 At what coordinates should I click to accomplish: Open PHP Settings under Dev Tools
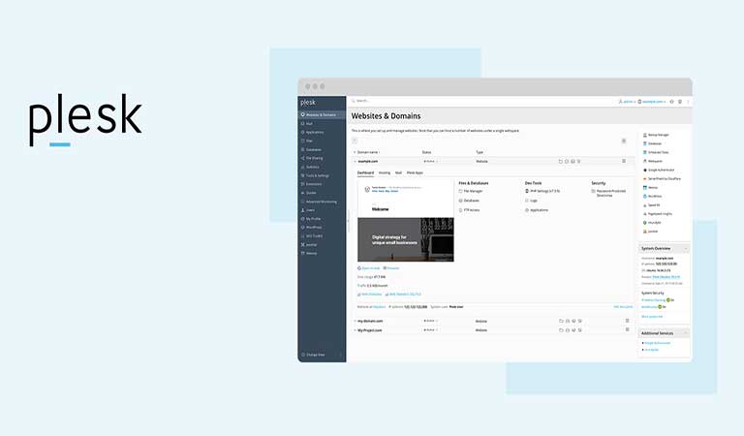[x=542, y=191]
